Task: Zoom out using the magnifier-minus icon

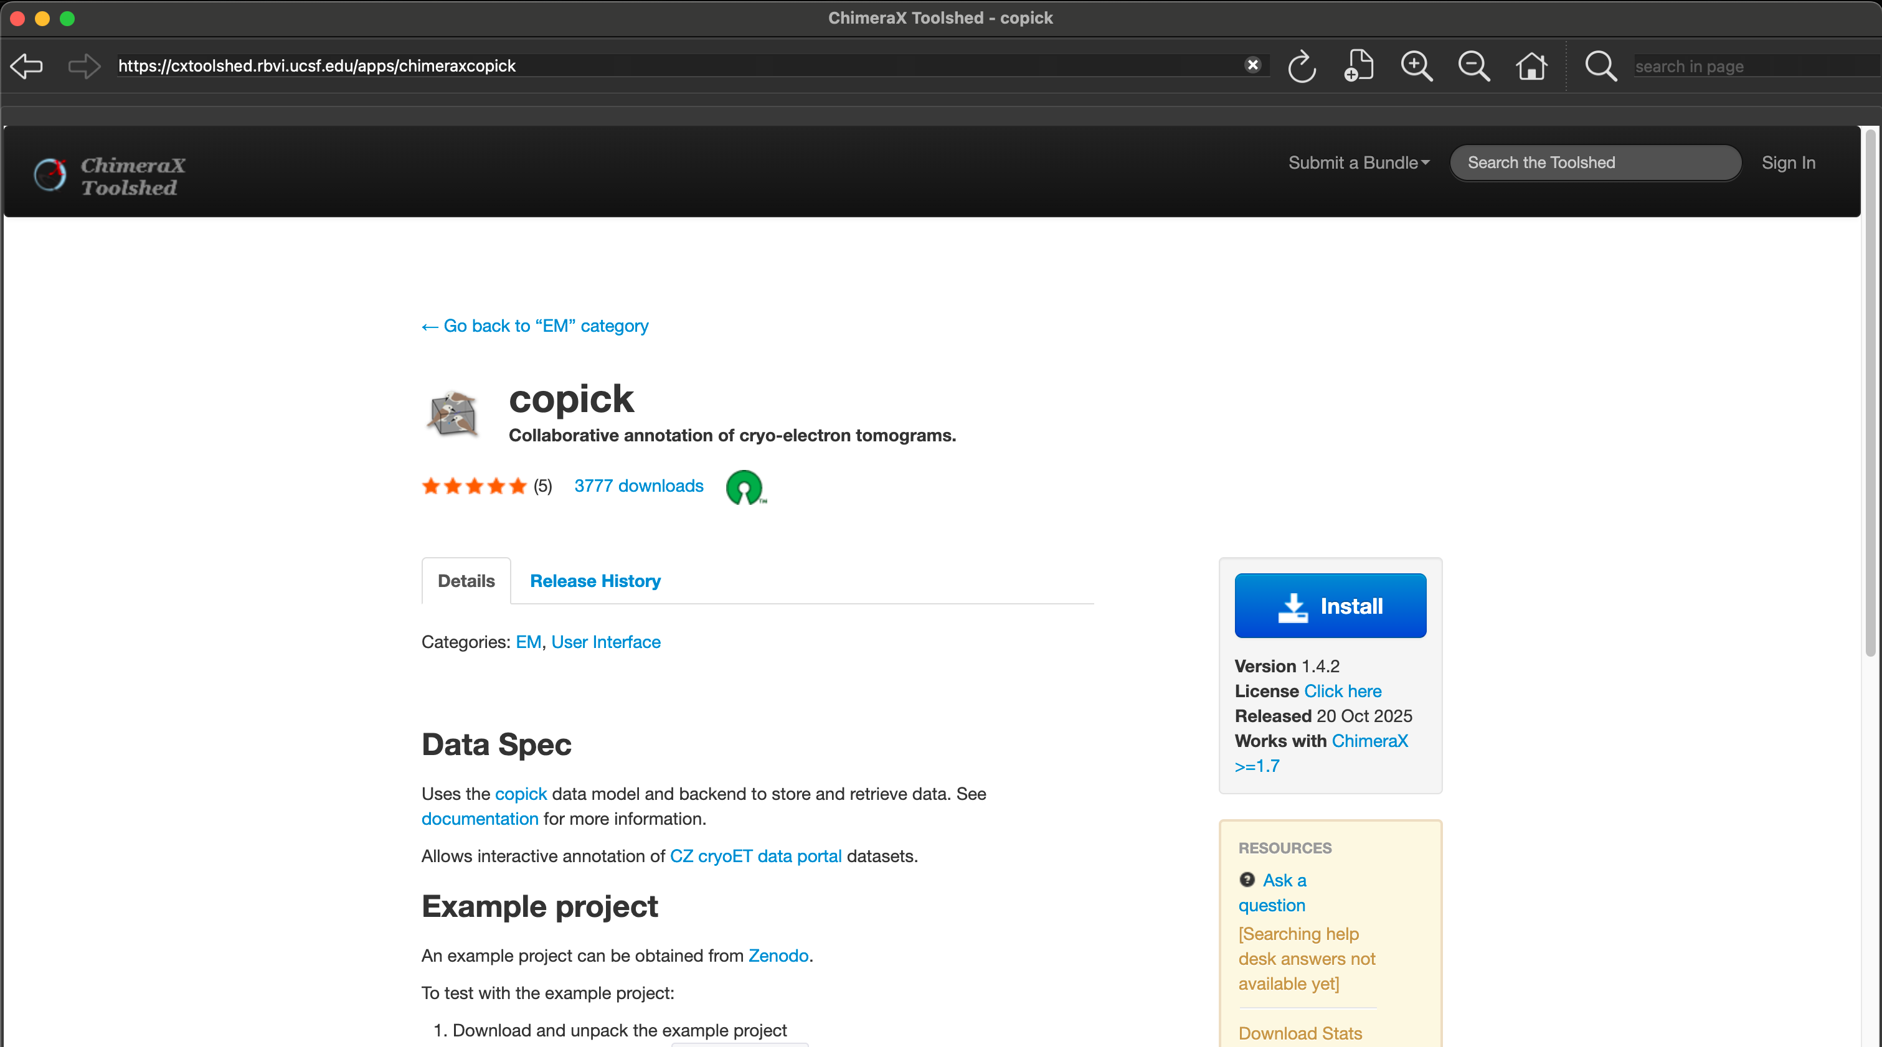Action: 1473,67
